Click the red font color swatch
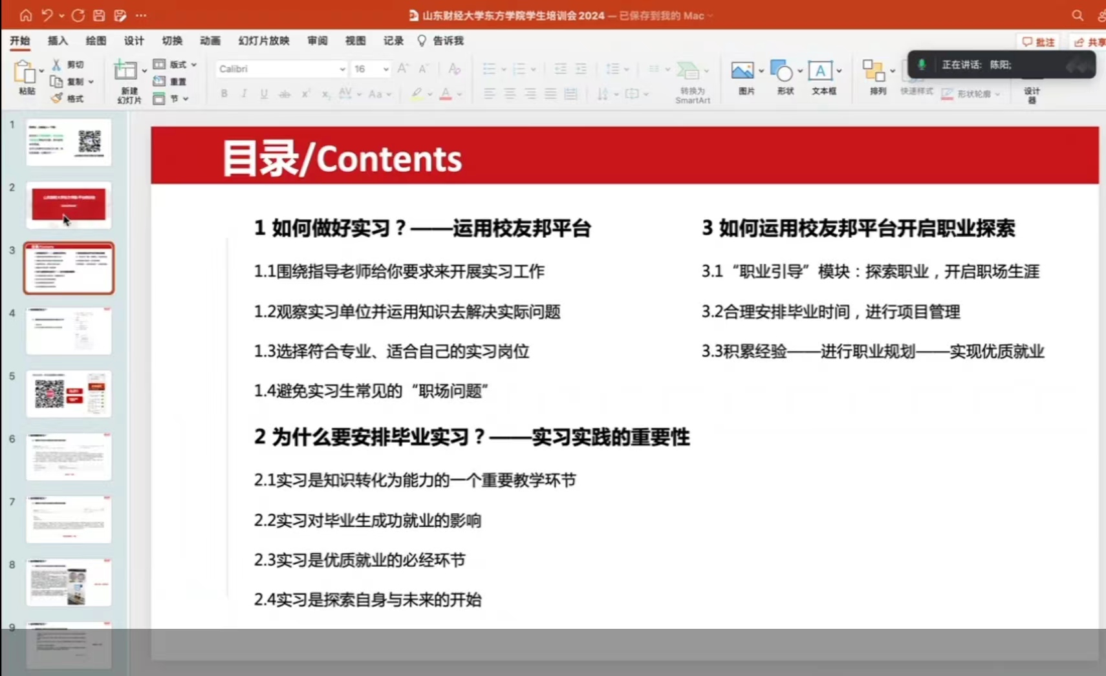The width and height of the screenshot is (1106, 676). (x=445, y=94)
